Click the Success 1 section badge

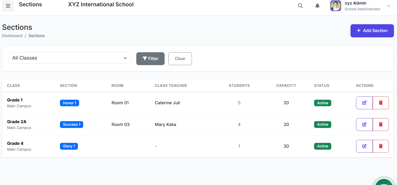click(72, 124)
